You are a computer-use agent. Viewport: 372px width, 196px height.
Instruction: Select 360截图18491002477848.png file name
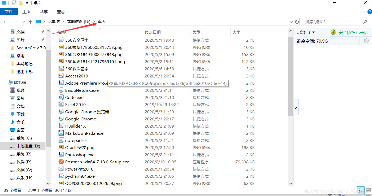(x=94, y=54)
